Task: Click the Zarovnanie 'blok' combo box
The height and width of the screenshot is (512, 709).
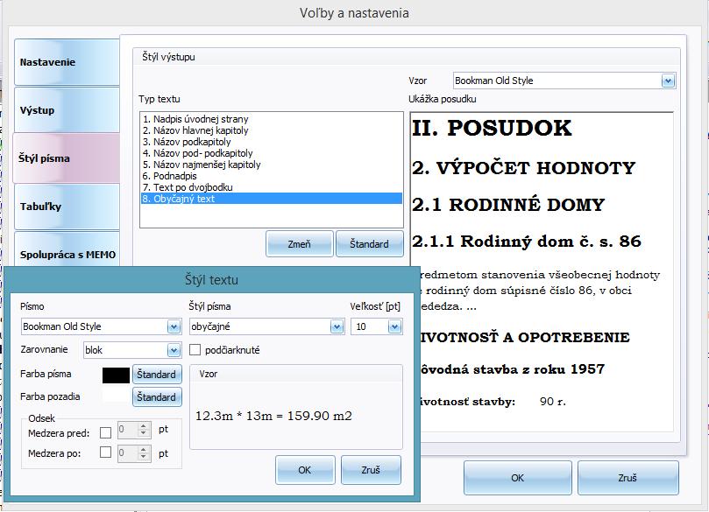Action: click(x=132, y=350)
